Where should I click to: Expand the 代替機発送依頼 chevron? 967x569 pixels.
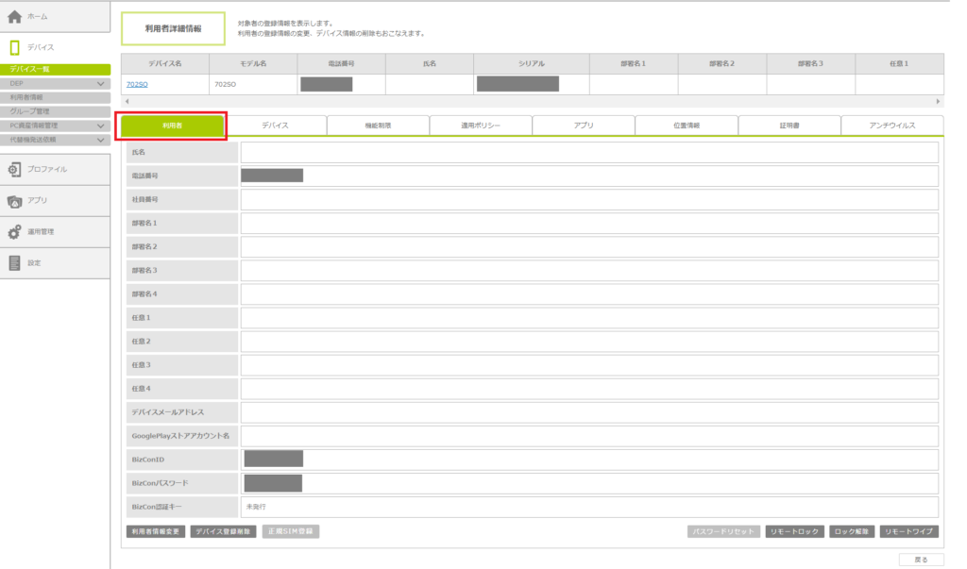coord(100,140)
